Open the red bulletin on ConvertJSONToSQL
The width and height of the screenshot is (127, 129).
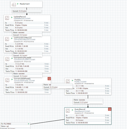pos(49,79)
